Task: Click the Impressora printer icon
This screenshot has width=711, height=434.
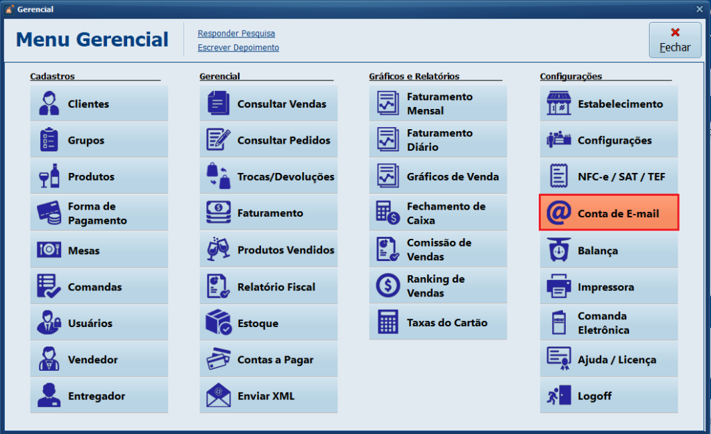Action: coord(559,287)
